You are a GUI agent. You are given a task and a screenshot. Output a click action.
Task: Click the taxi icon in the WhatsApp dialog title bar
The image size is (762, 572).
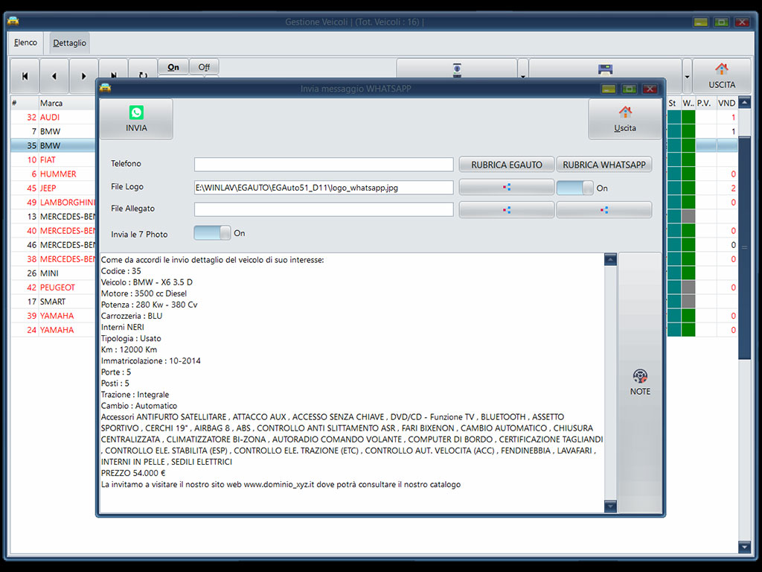[x=105, y=88]
